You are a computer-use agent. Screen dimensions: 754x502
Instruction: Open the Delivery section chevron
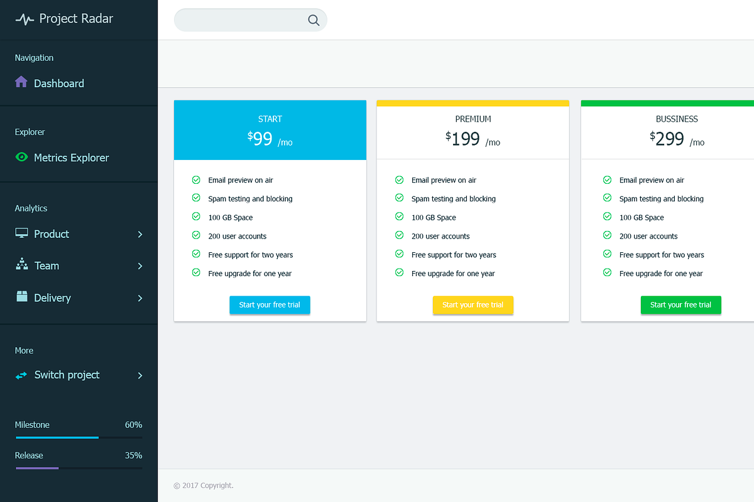pos(139,297)
